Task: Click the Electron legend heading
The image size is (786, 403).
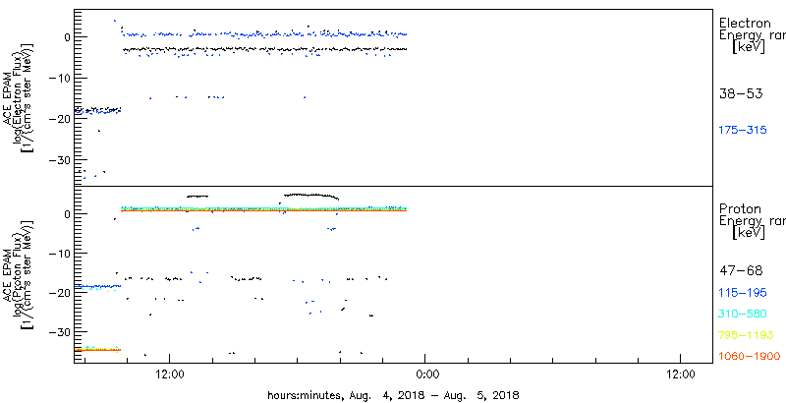Action: tap(745, 23)
